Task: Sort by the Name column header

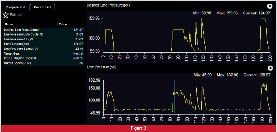Action: [x=9, y=24]
